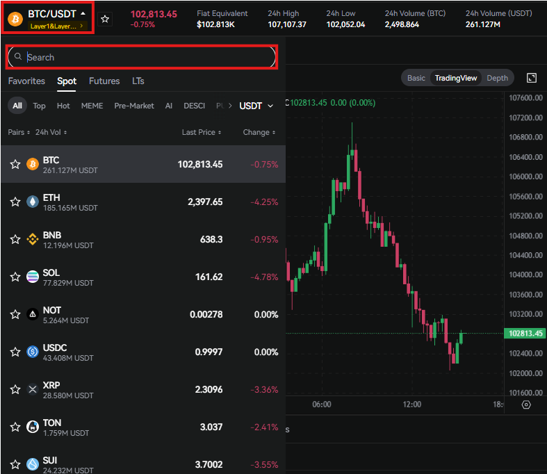Image resolution: width=547 pixels, height=474 pixels.
Task: Favorite the BTC pair star
Action: (x=15, y=164)
